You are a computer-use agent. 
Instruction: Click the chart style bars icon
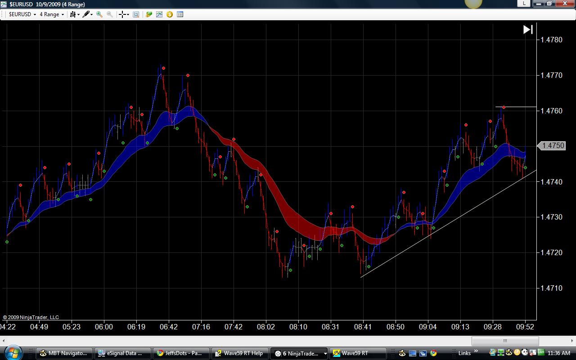72,14
